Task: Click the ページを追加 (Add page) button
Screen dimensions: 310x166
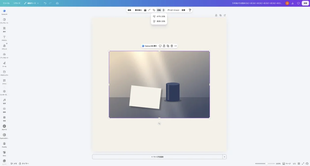Action: (x=157, y=157)
